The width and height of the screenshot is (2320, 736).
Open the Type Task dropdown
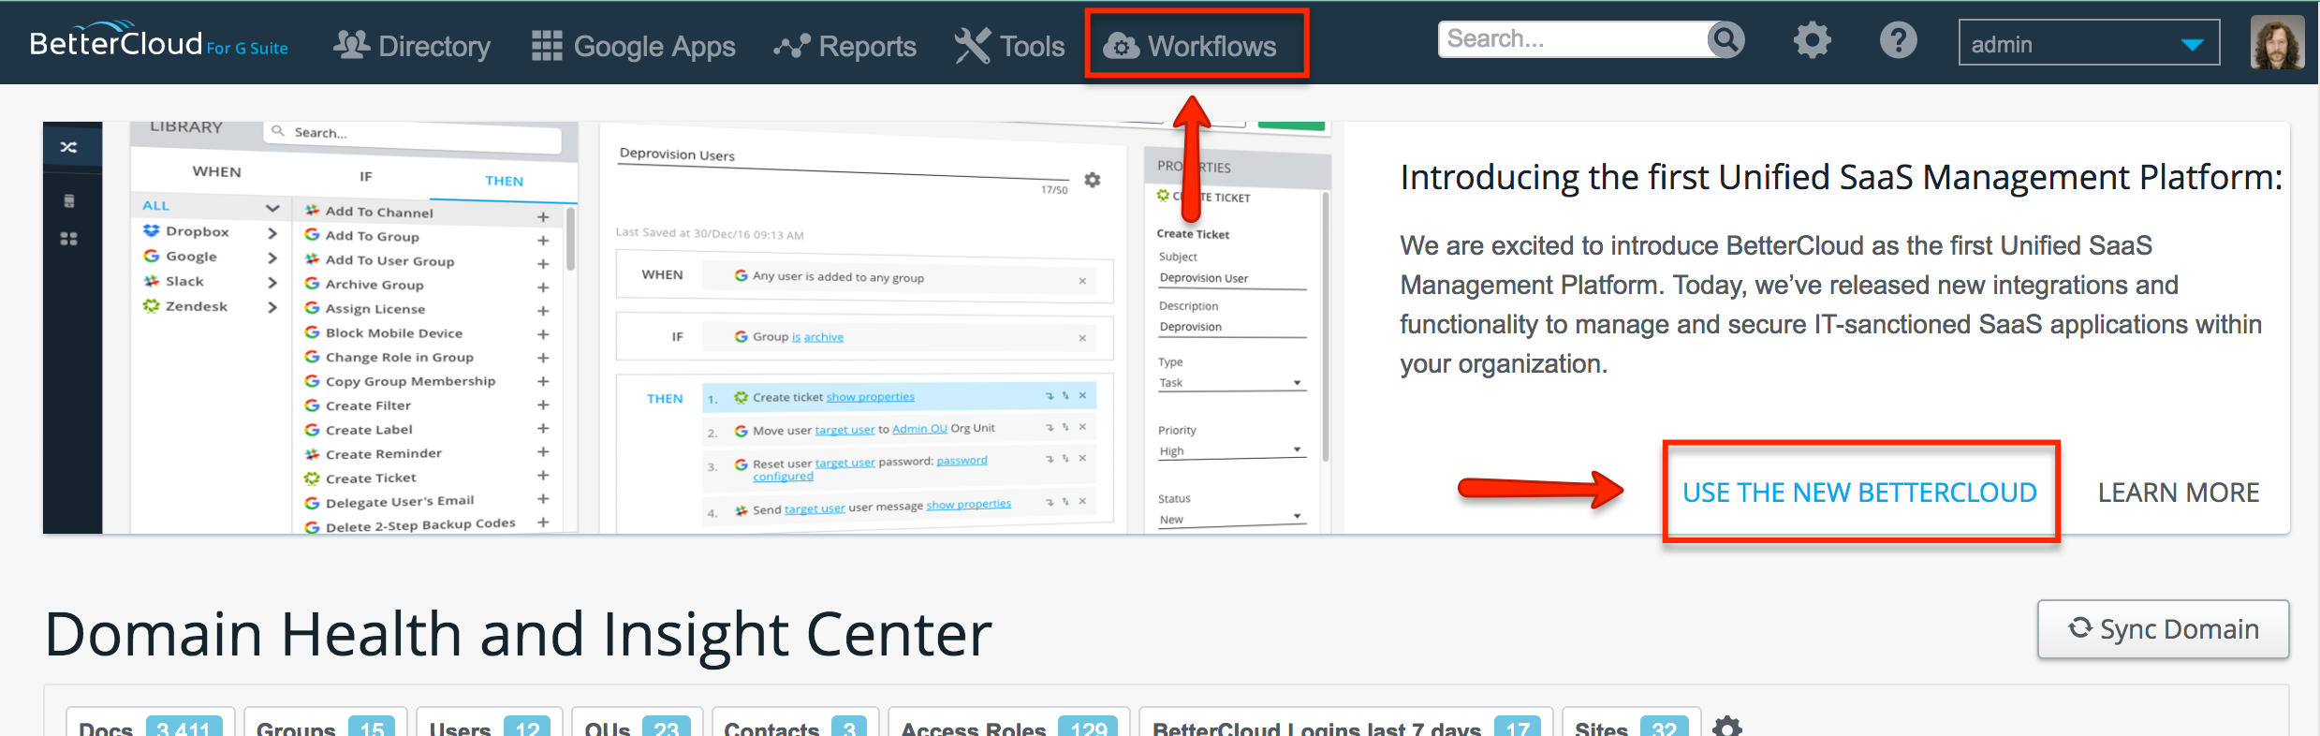[x=1230, y=383]
